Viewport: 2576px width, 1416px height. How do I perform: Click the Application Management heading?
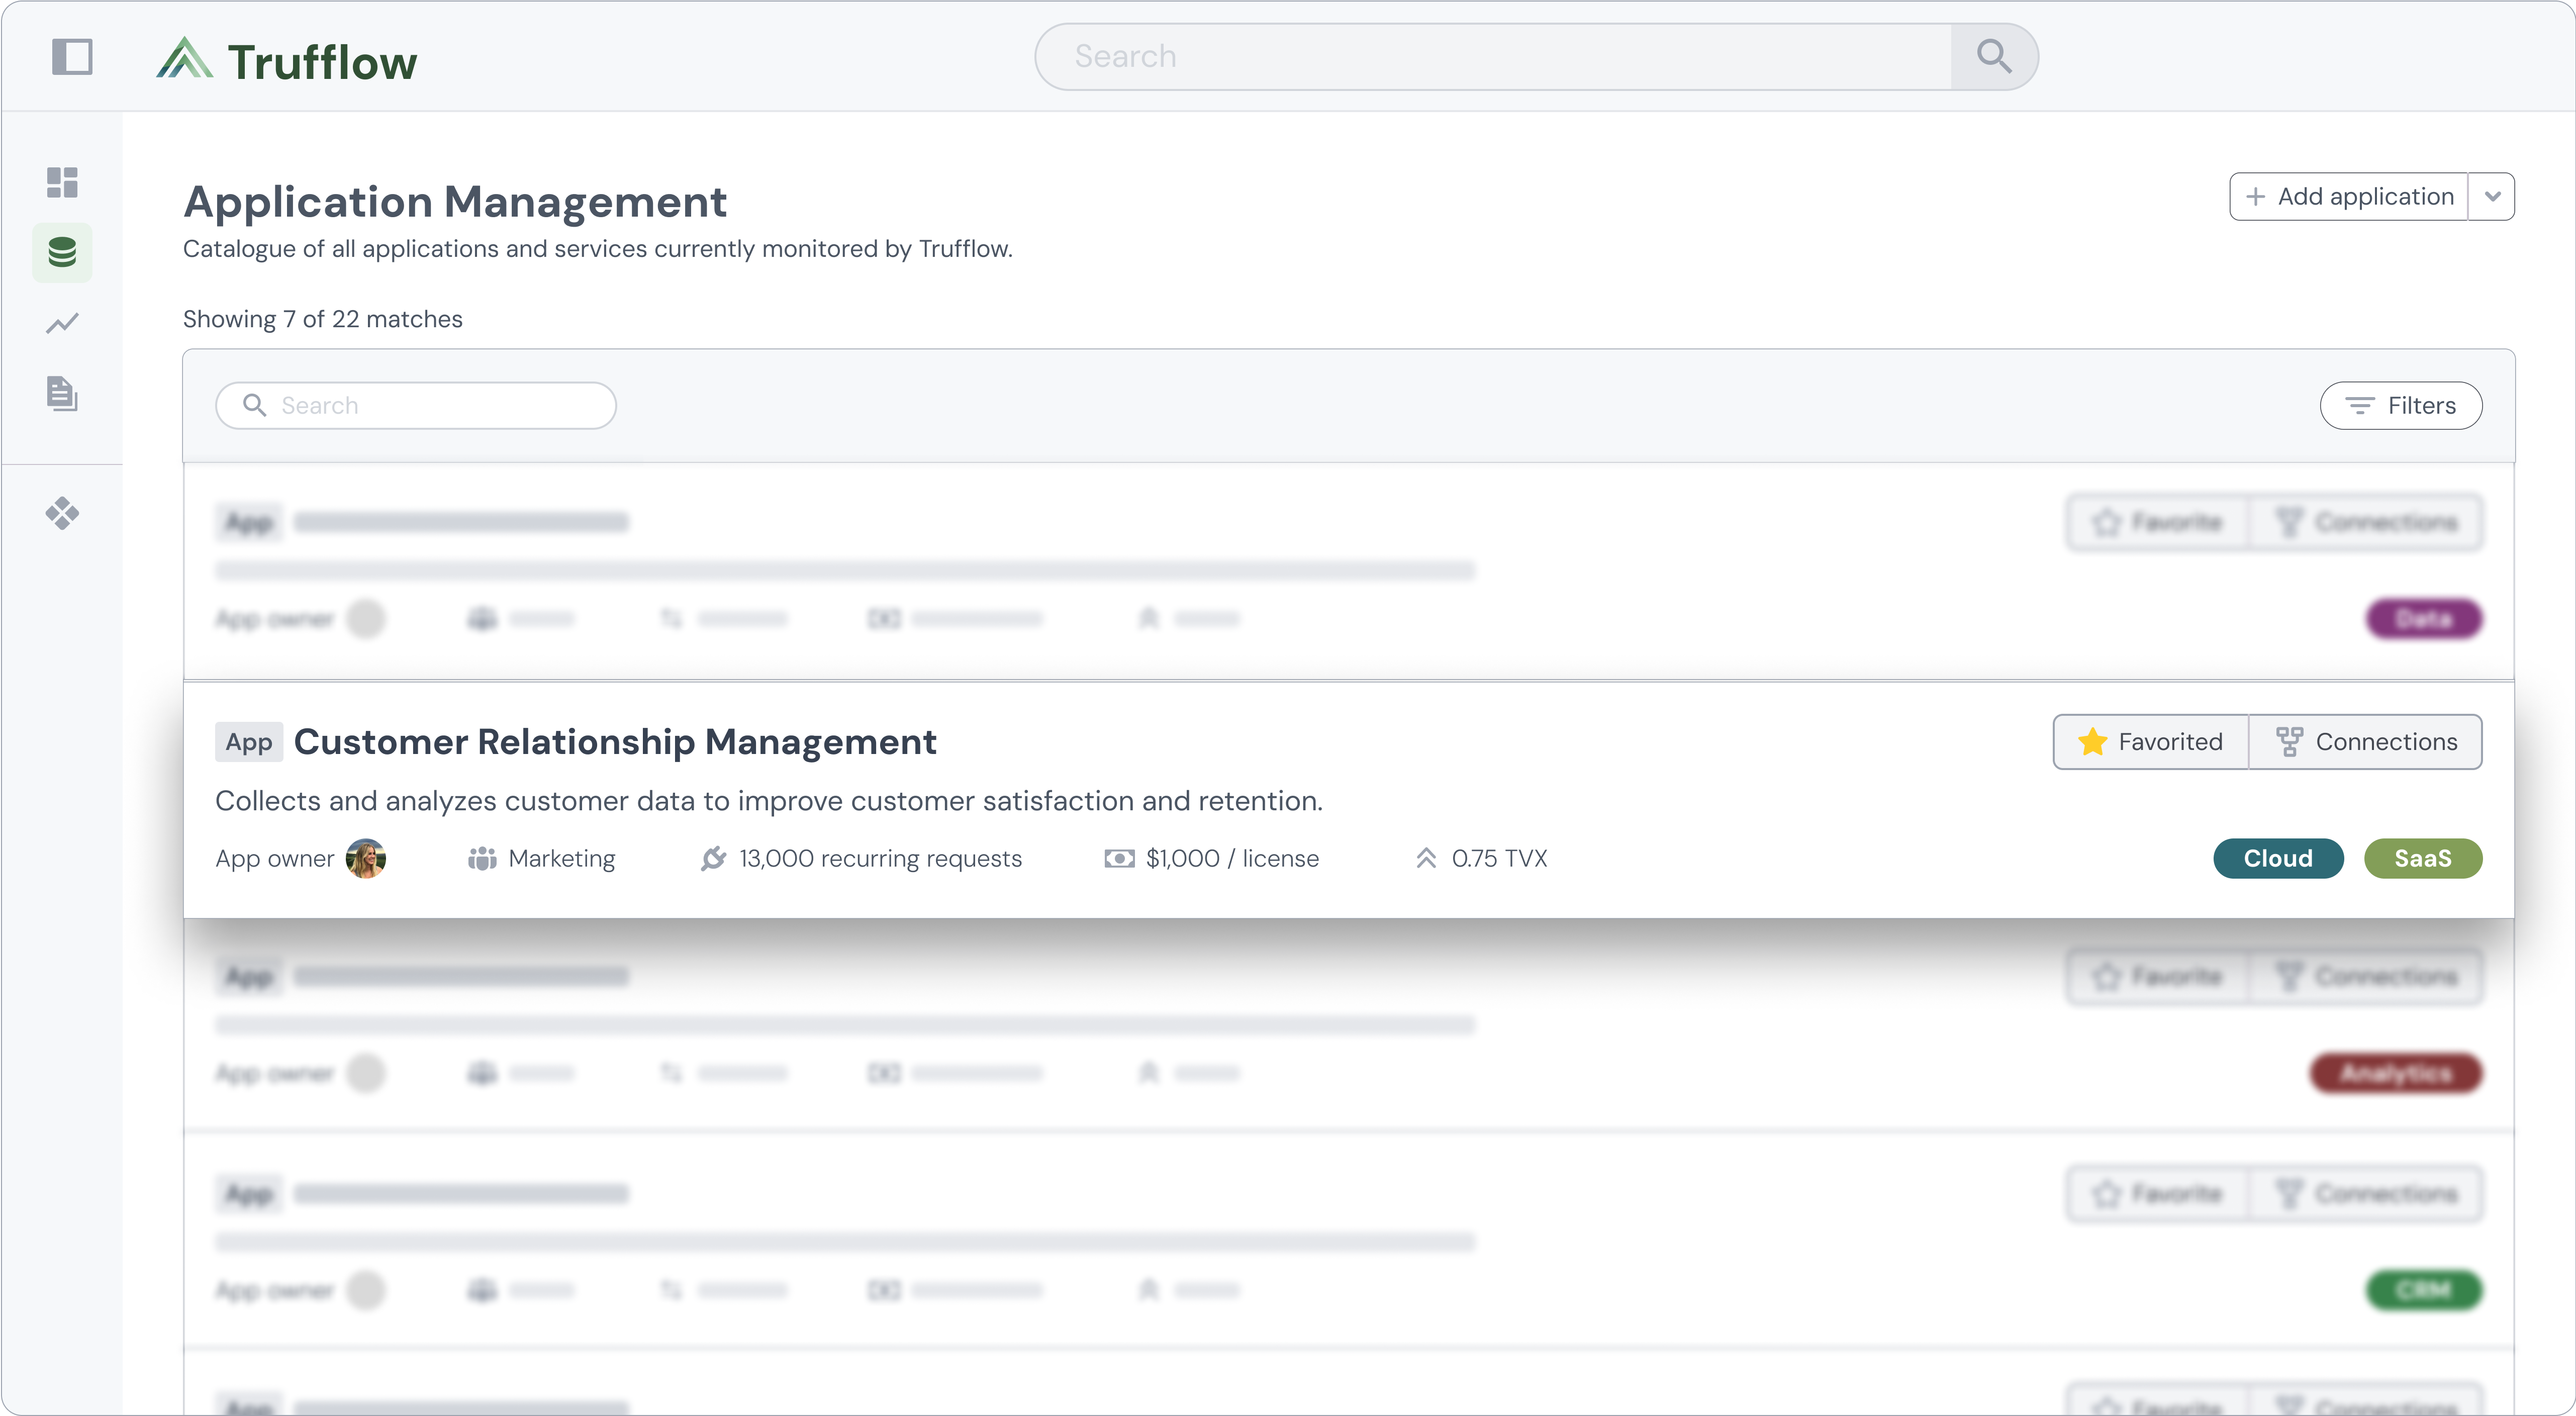tap(455, 202)
